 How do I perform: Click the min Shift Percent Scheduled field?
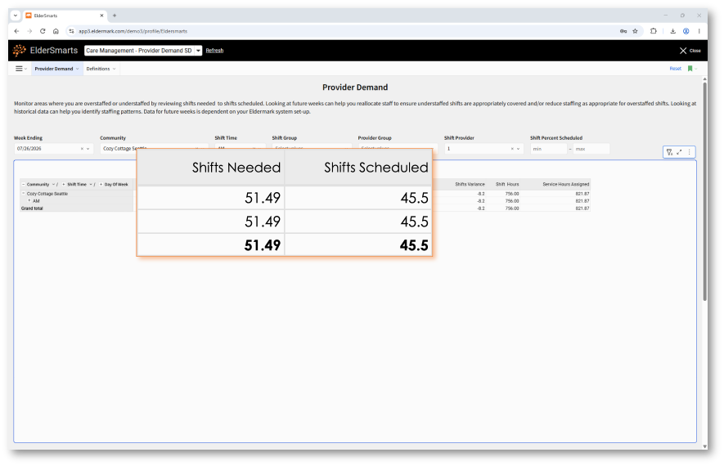pos(549,149)
